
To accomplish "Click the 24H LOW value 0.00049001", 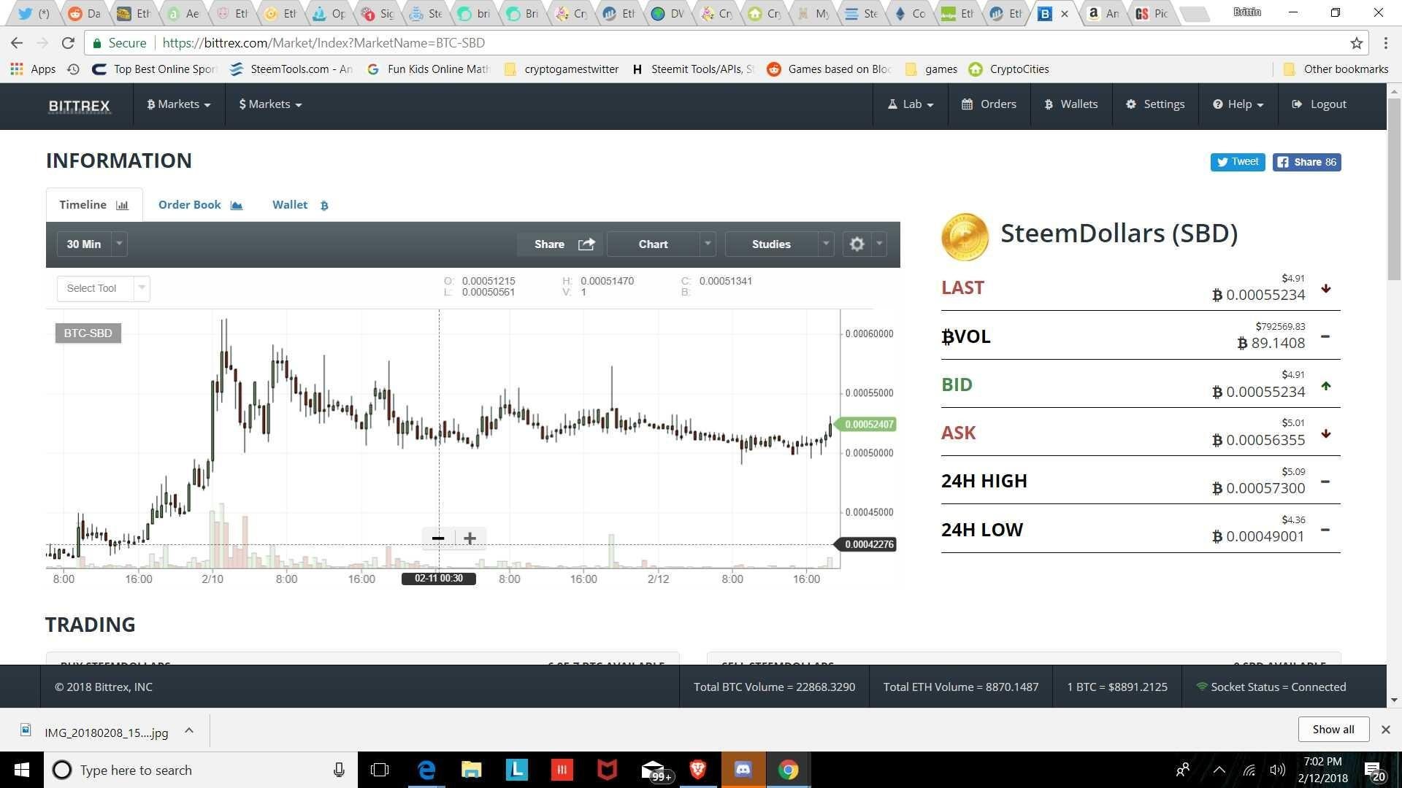I will coord(1259,536).
